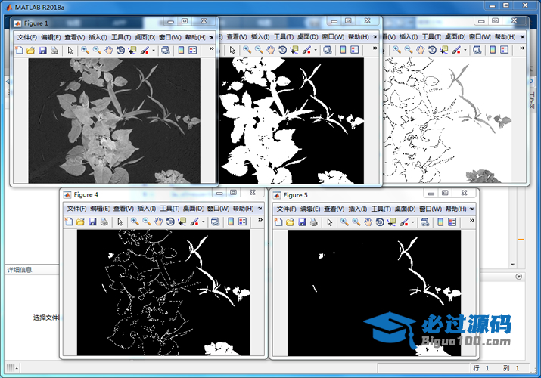
Task: Select Edit Plot arrow in Figure 1
Action: (x=70, y=51)
